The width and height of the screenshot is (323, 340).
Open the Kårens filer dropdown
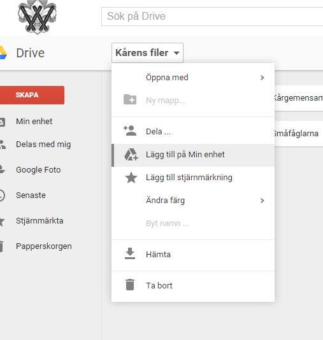[148, 53]
